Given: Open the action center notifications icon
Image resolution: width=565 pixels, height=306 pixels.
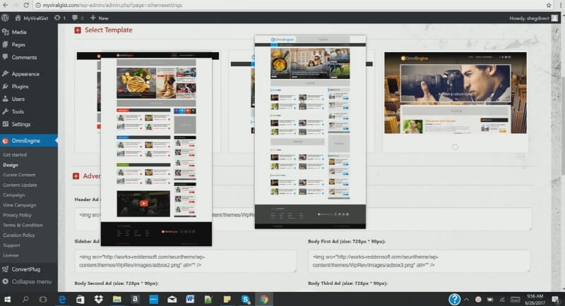Looking at the screenshot, I should [556, 299].
